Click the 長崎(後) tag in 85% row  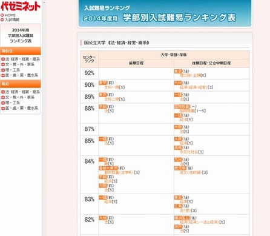[x=182, y=147]
